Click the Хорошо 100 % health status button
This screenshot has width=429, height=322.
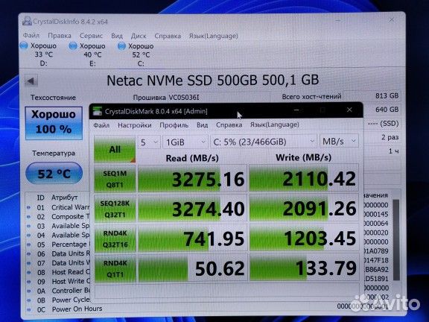pos(54,123)
